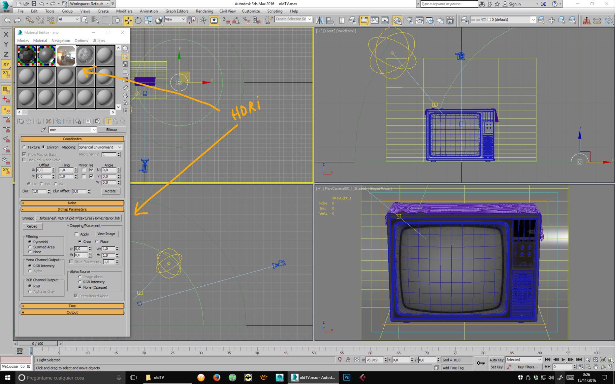
Task: Open the Rendering menu
Action: (204, 11)
